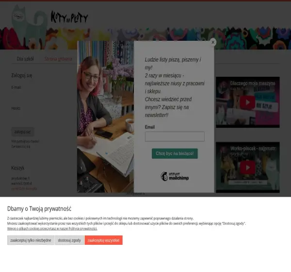Click the Intuit Mailchimp logo

click(175, 176)
